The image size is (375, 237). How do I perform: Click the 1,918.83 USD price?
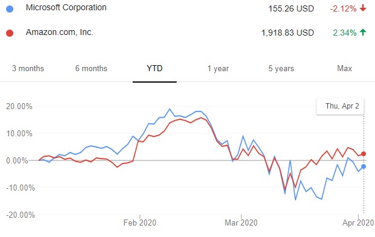click(288, 33)
